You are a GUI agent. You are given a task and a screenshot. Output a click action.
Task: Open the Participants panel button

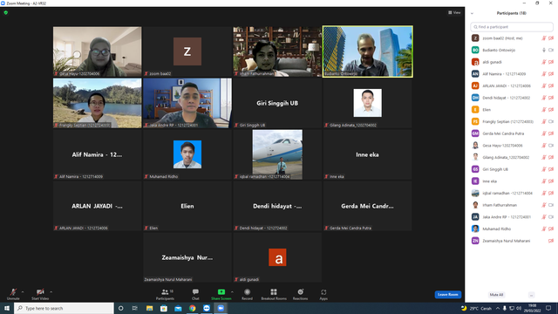click(x=165, y=294)
